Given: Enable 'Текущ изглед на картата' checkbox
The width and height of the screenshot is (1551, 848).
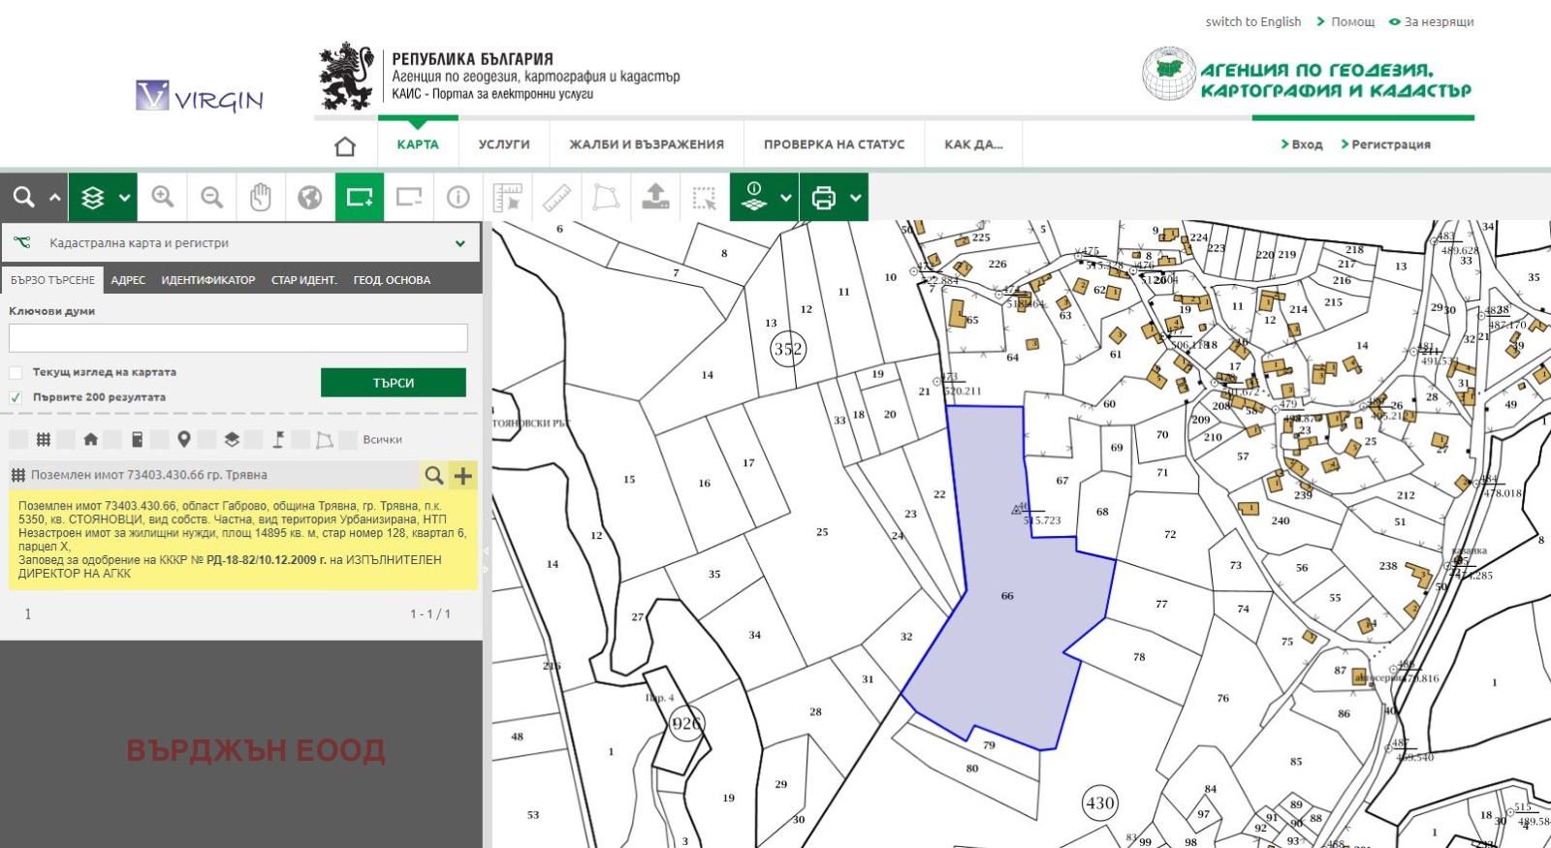Looking at the screenshot, I should tap(16, 372).
